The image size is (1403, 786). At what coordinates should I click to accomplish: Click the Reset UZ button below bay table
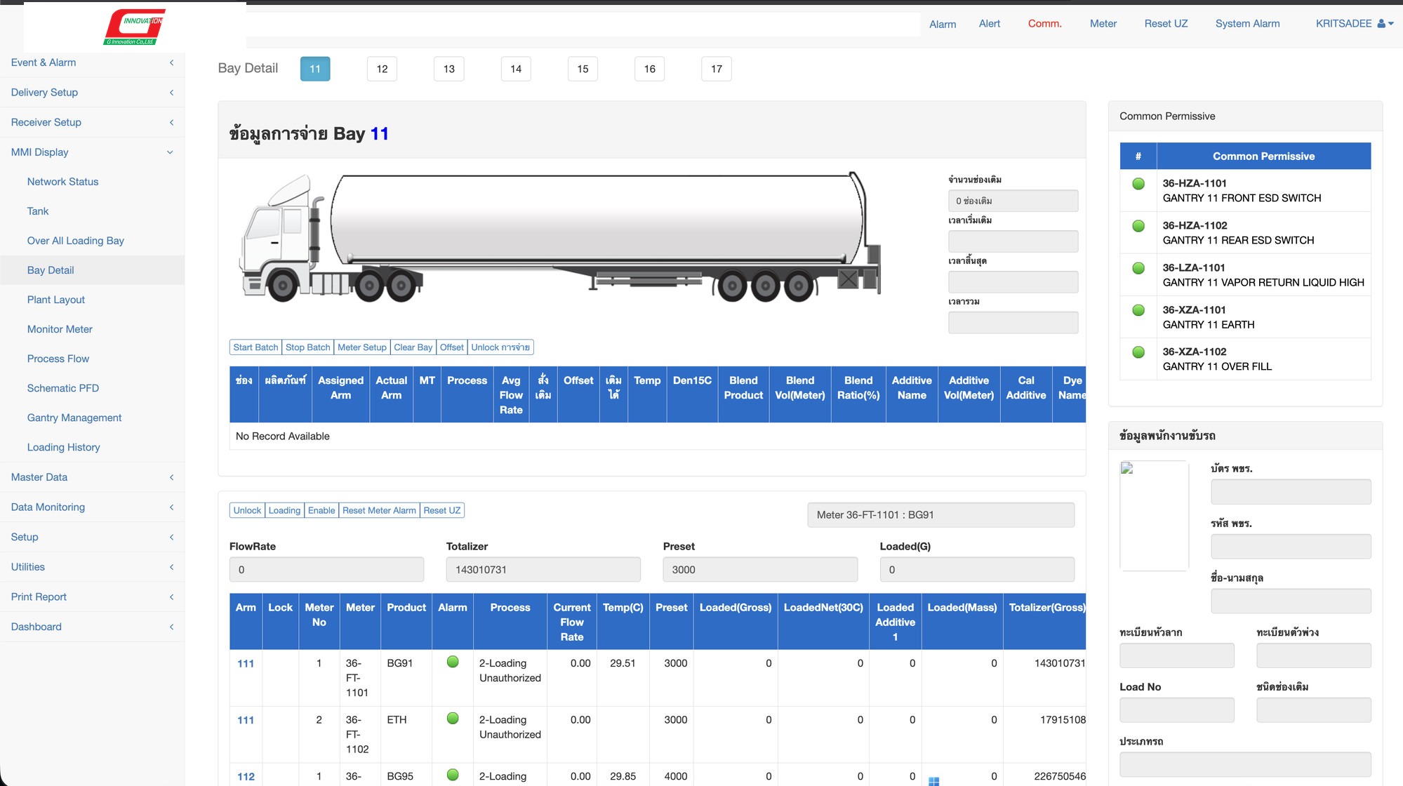tap(442, 510)
